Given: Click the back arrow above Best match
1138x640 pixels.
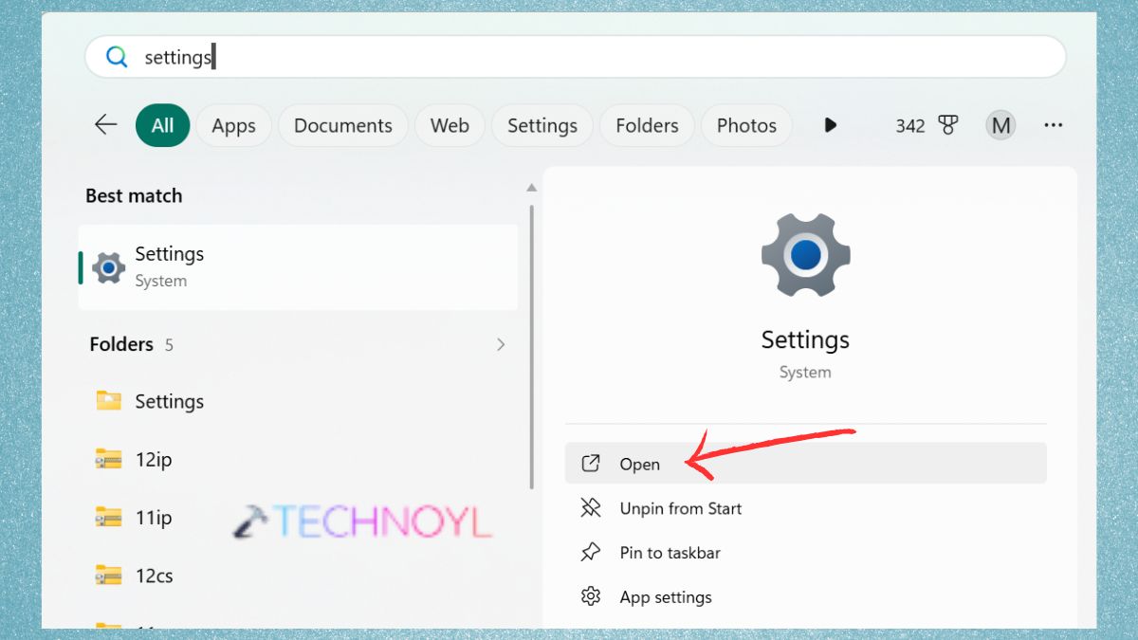Looking at the screenshot, I should 104,124.
